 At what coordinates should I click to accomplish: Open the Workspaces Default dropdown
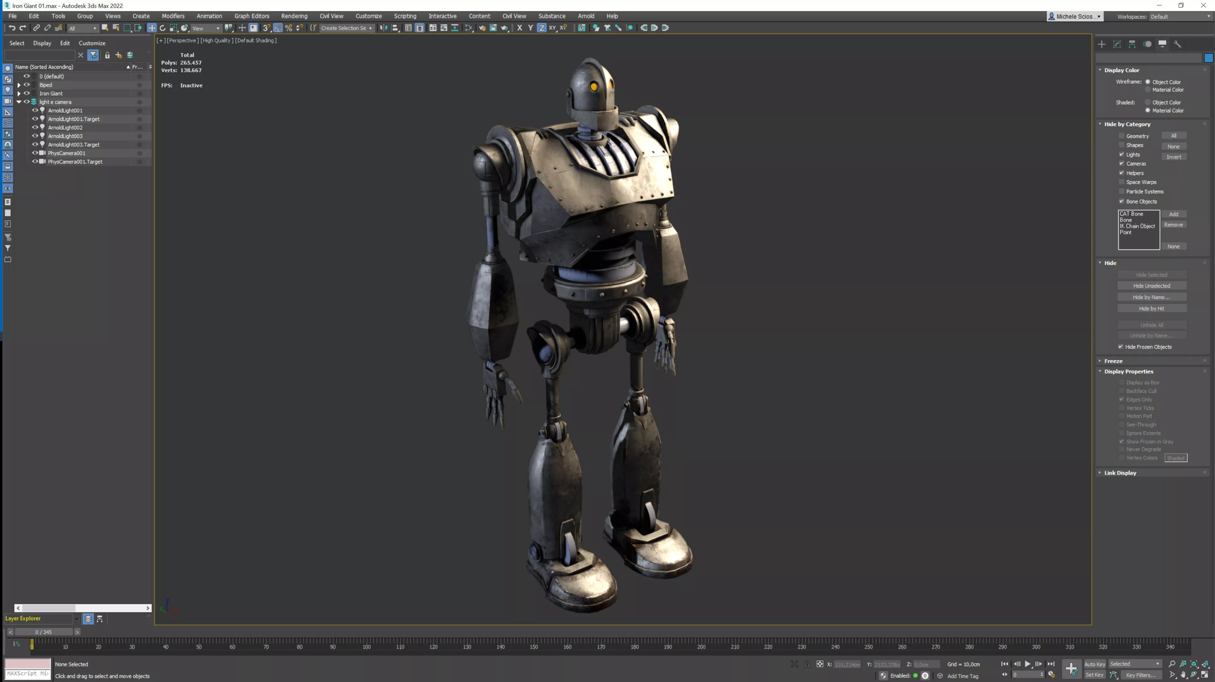pyautogui.click(x=1181, y=16)
